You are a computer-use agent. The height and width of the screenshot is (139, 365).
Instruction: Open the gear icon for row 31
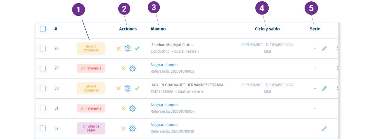coord(133,108)
